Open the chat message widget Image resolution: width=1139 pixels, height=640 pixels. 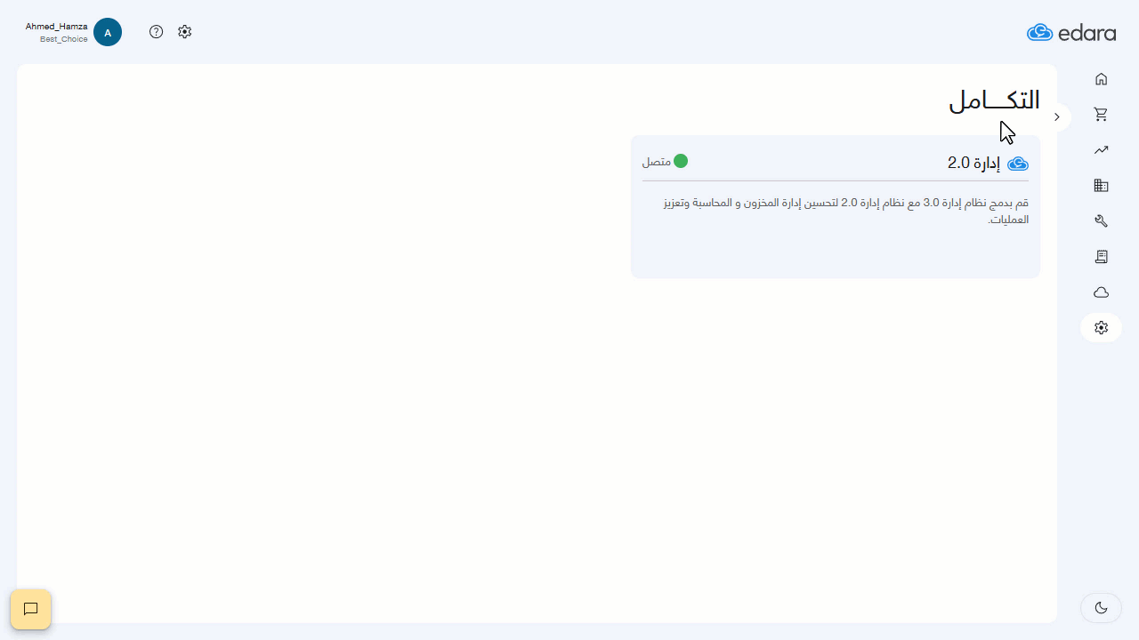tap(31, 609)
